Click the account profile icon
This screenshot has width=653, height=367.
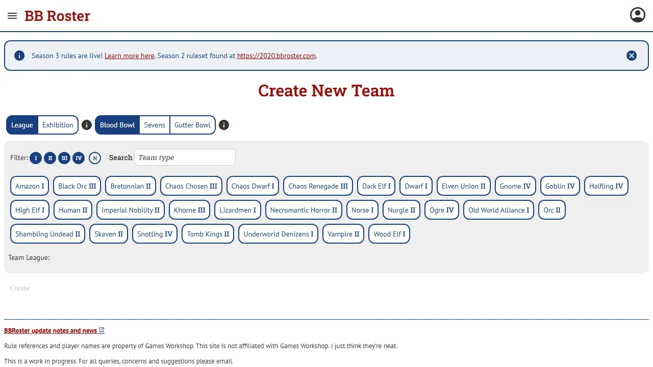coord(637,15)
